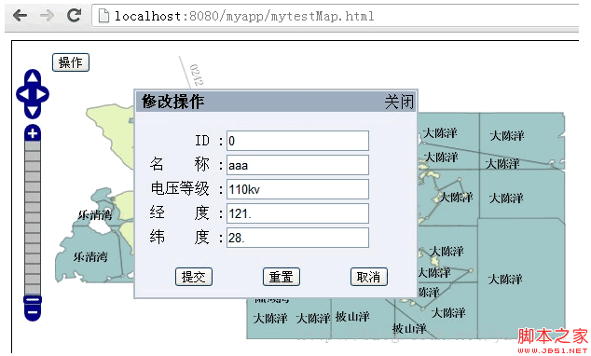Click the 纬度 latitude field
The height and width of the screenshot is (356, 591).
tap(297, 238)
